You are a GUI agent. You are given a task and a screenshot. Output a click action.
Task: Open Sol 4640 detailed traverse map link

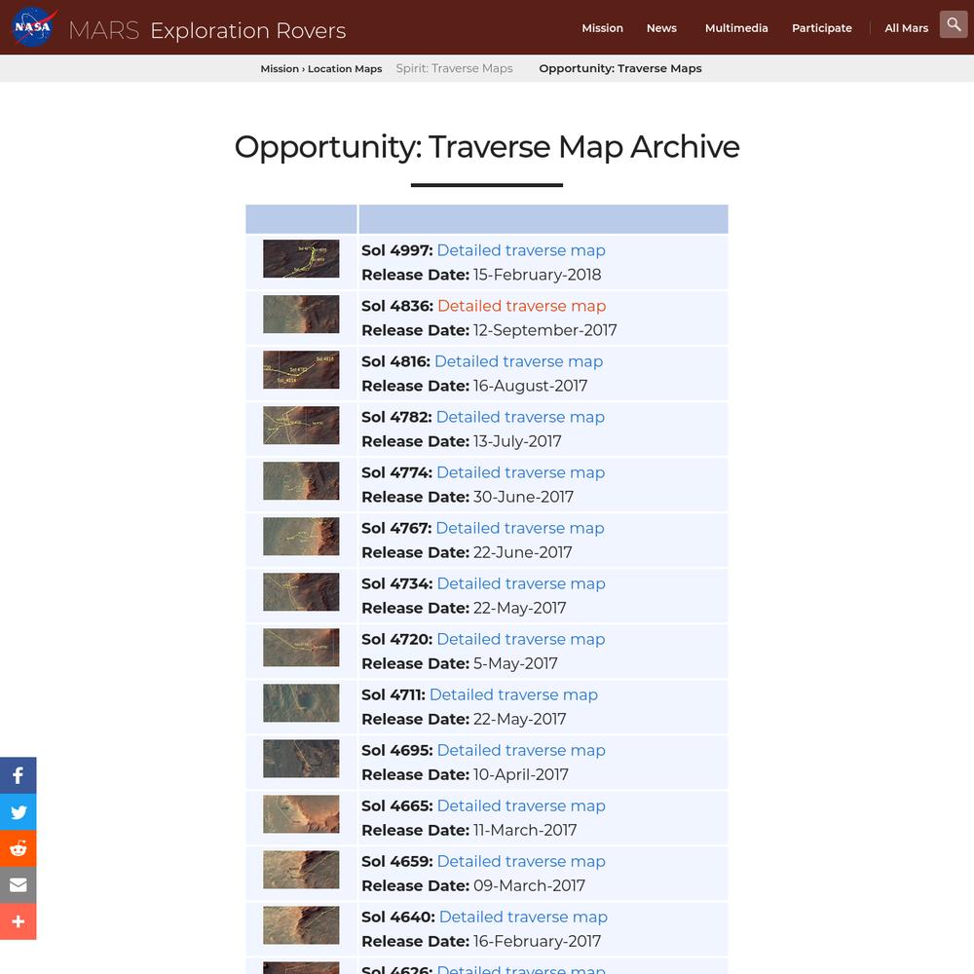[x=523, y=917]
